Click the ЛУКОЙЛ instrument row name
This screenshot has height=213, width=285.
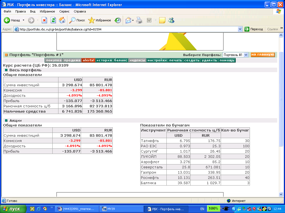[149, 156]
